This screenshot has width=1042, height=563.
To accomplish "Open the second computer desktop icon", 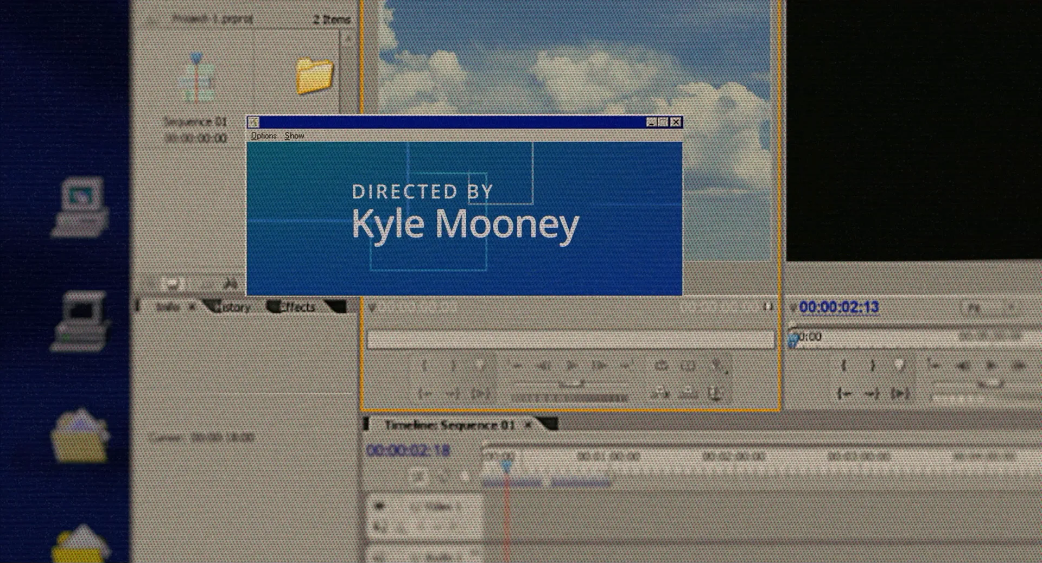I will [81, 321].
